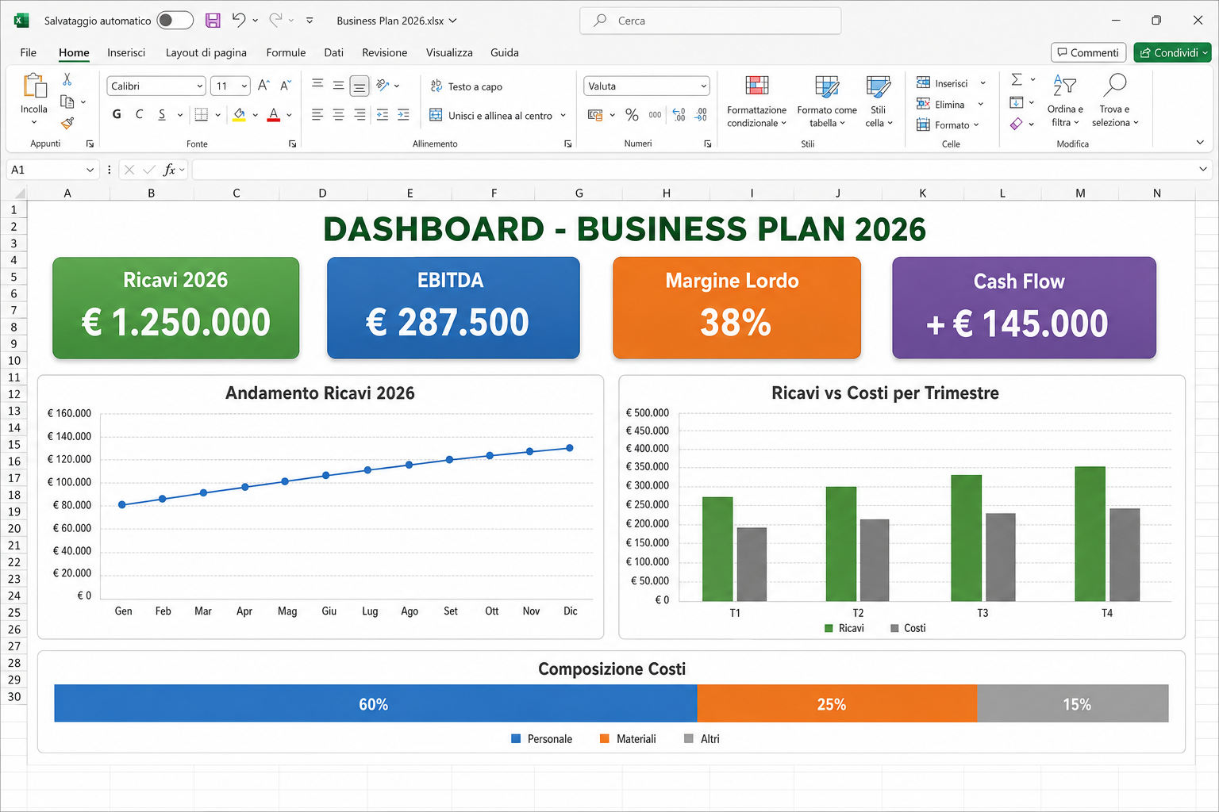The width and height of the screenshot is (1219, 812).
Task: Select the column D header
Action: pyautogui.click(x=322, y=193)
